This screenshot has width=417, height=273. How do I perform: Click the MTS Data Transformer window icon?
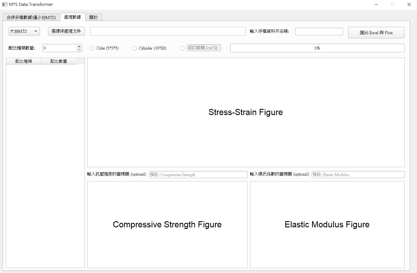click(4, 4)
